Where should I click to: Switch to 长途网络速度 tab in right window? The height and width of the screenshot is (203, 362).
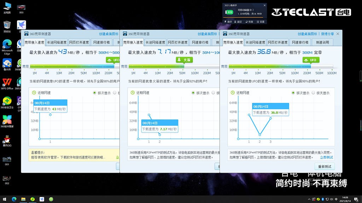coord(255,42)
